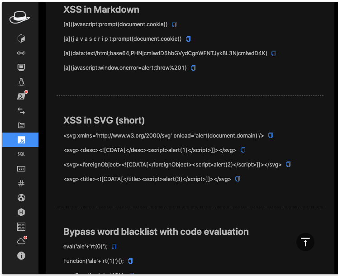Copy the svg foreignObject alert(2) payload
The height and width of the screenshot is (276, 338).
tap(288, 164)
